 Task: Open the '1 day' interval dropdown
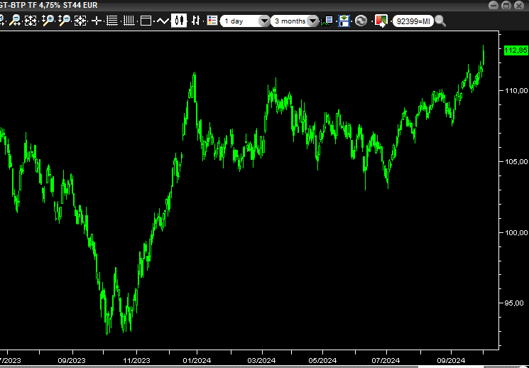[x=245, y=21]
